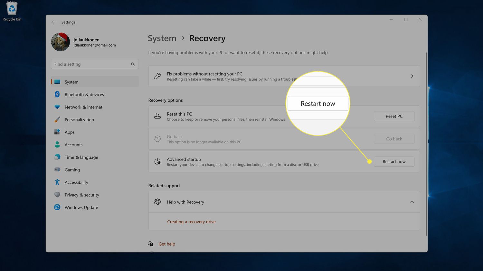Viewport: 483px width, 271px height.
Task: Click the Find a setting search box
Action: pos(92,64)
